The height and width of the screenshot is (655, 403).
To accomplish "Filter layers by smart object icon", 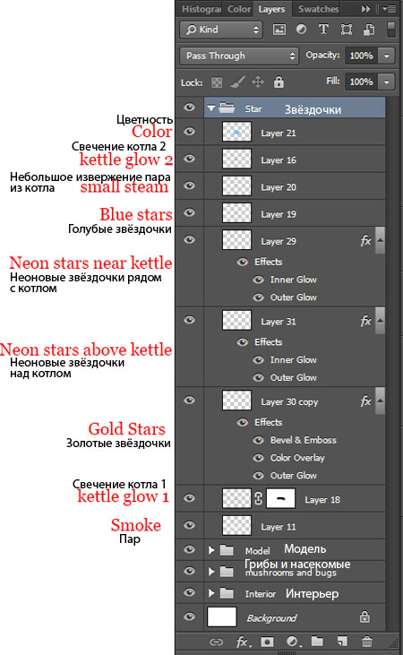I will [369, 30].
